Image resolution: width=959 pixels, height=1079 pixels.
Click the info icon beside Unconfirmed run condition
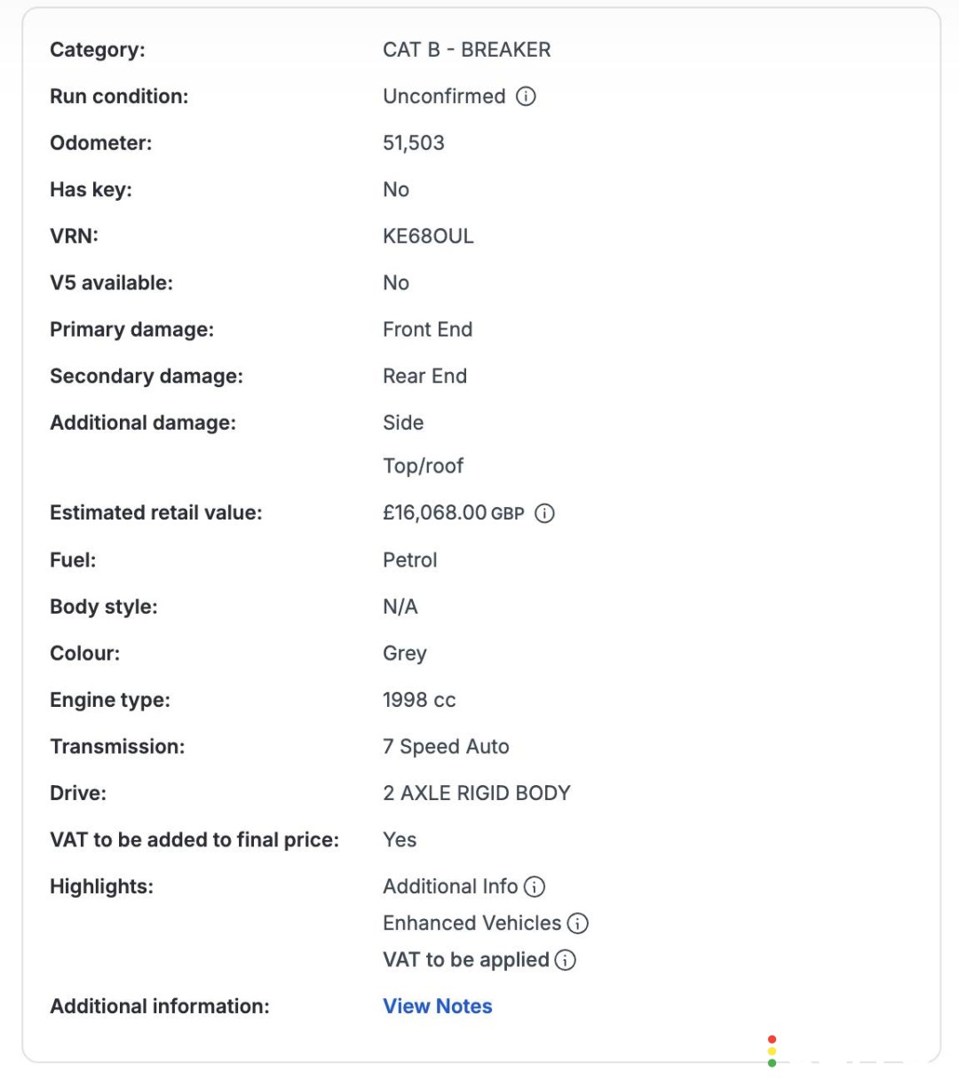(526, 96)
